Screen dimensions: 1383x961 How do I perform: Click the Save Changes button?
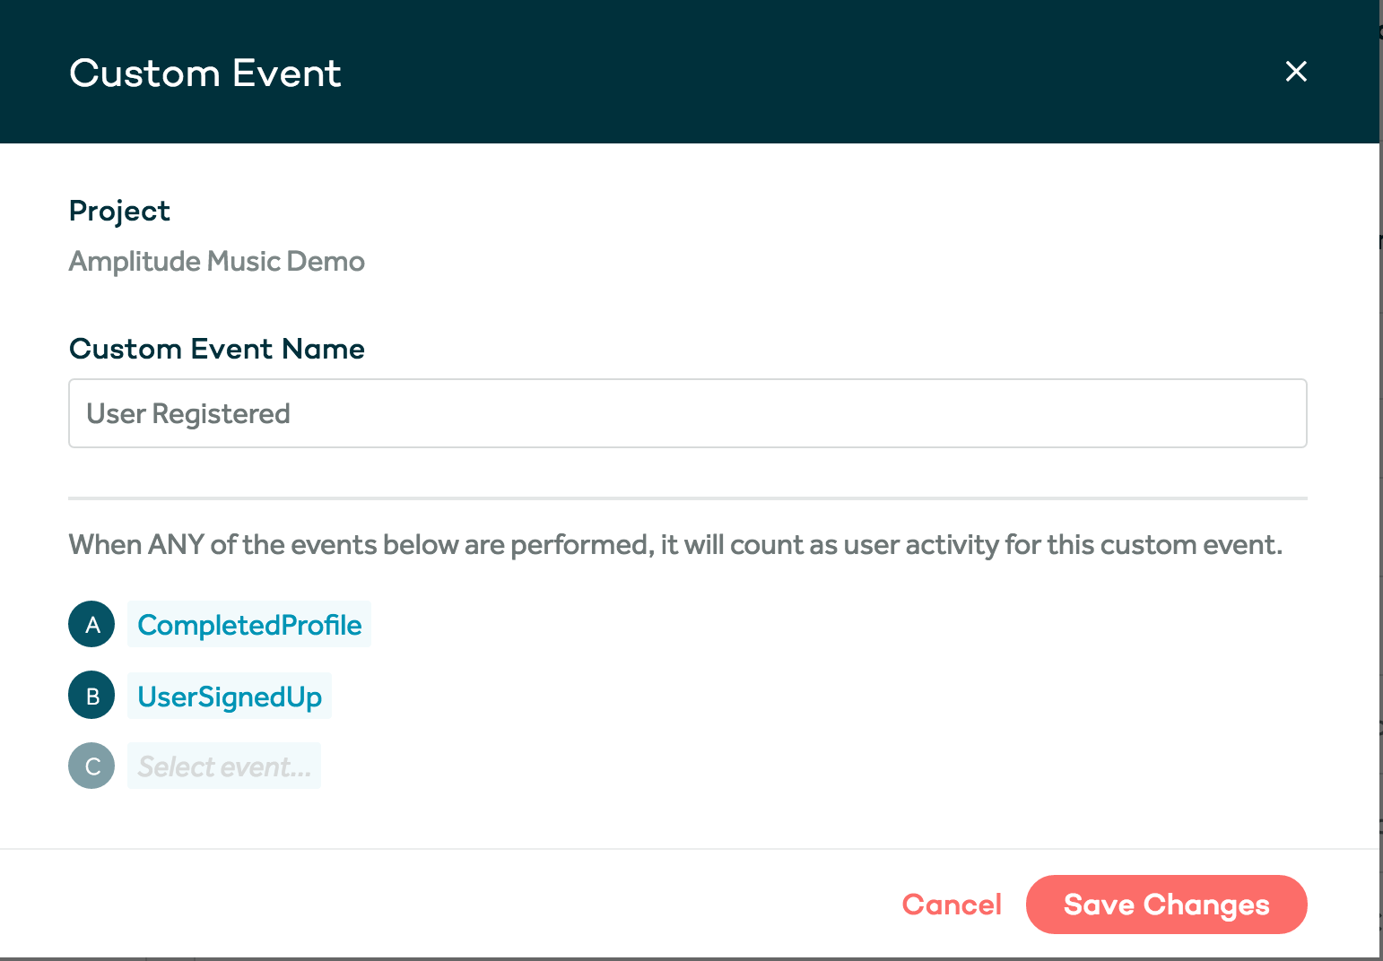pos(1166,905)
